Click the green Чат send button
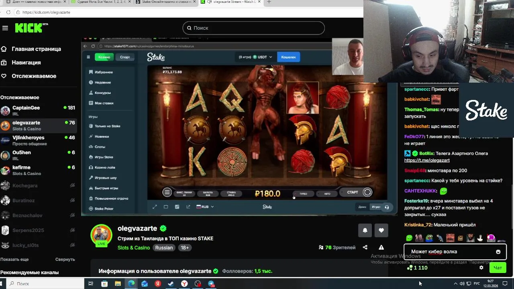This screenshot has height=289, width=514. click(x=498, y=268)
